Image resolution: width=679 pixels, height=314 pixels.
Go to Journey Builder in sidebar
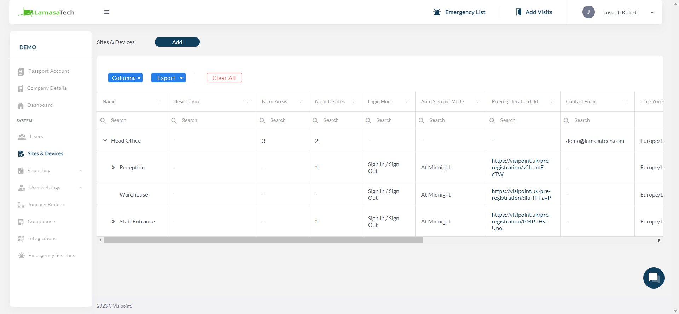pos(46,204)
